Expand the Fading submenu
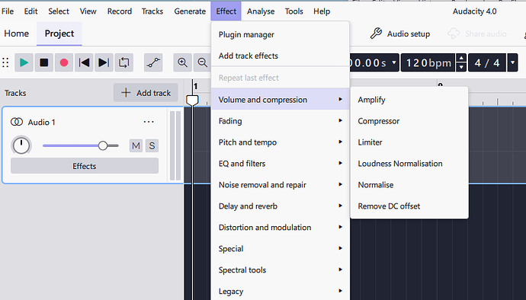Screen dimensions: 526x300 click(x=280, y=120)
